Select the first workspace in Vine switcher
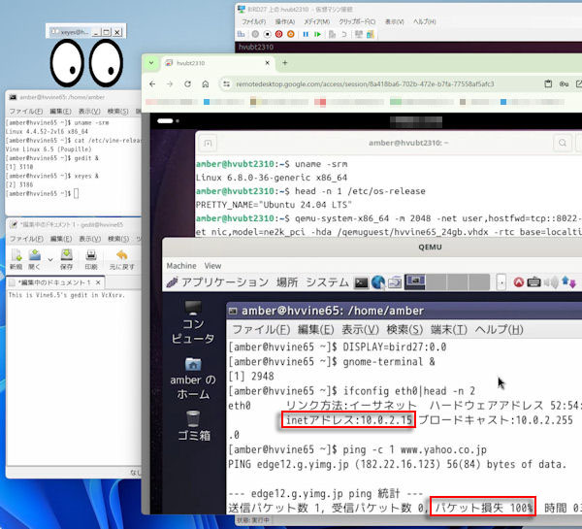Viewport: 582px width, 529px height. (x=415, y=281)
